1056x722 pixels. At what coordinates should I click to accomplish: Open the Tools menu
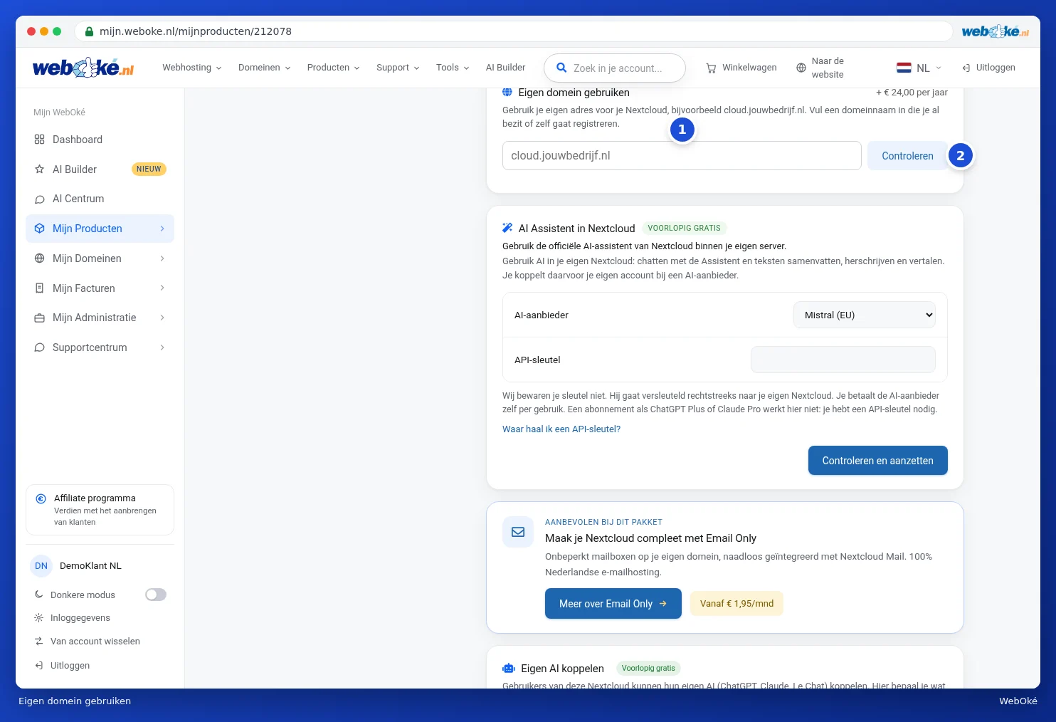(453, 68)
